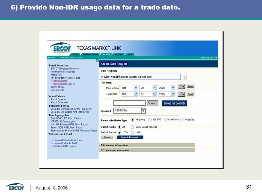Open About Scheduled link
Image resolution: width=262 pixels, height=196 pixels.
point(60,103)
